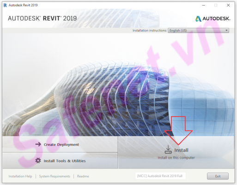Click the Autodesk logo
The width and height of the screenshot is (237, 185).
click(x=213, y=18)
